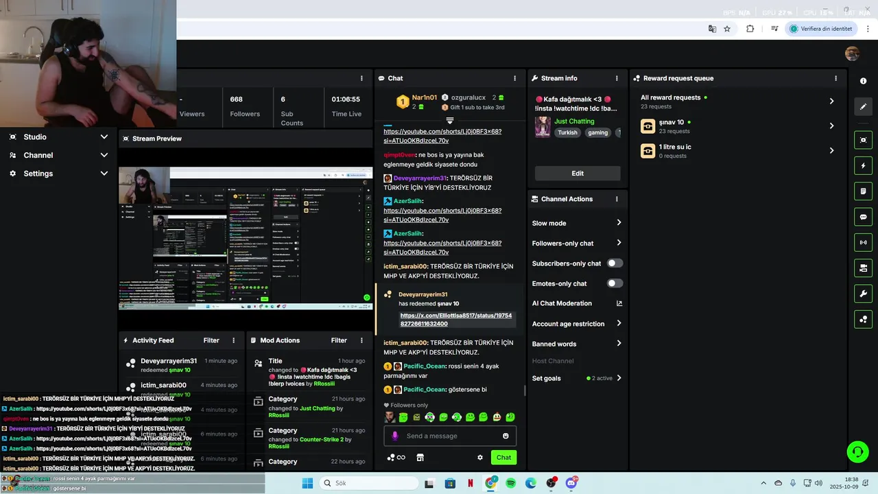Open the green support headset button
This screenshot has height=494, width=878.
pyautogui.click(x=857, y=451)
